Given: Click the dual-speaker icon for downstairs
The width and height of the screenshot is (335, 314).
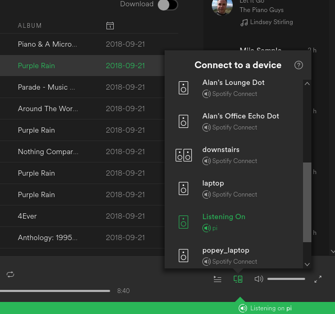Looking at the screenshot, I should 183,155.
